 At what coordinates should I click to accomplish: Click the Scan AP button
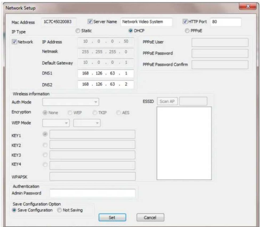pos(167,101)
